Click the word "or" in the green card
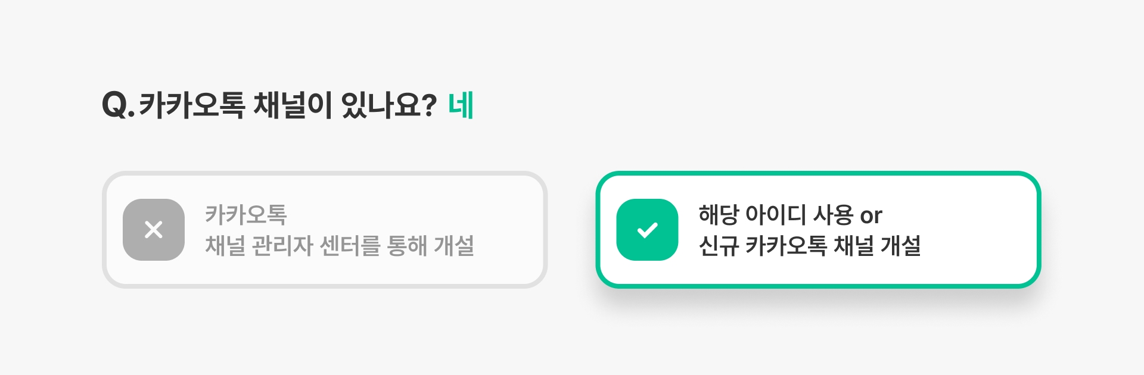The height and width of the screenshot is (375, 1144). pyautogui.click(x=871, y=215)
